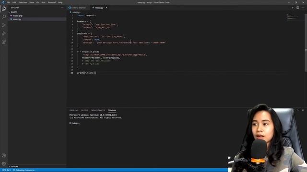Viewport: 307px width, 172px height.
Task: Open the File menu
Action: coord(9,2)
